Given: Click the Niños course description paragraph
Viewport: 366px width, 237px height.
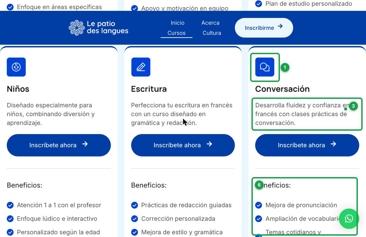Looking at the screenshot, I should click(x=50, y=114).
